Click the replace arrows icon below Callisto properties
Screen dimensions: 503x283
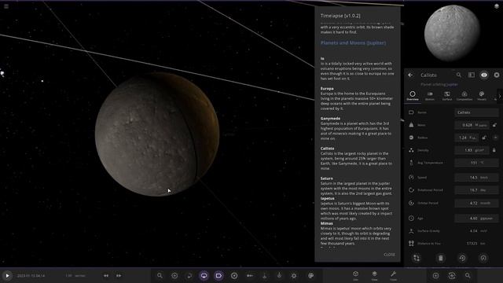tap(417, 258)
